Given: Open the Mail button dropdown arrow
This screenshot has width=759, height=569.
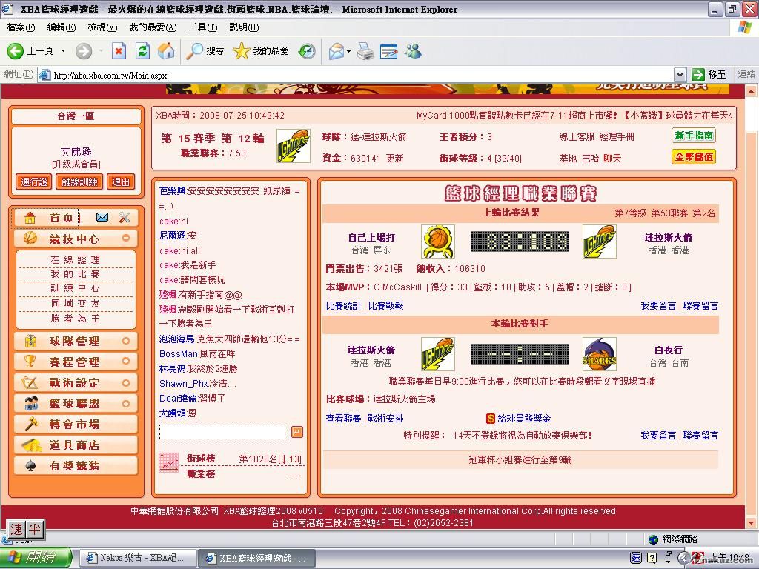Looking at the screenshot, I should click(348, 51).
